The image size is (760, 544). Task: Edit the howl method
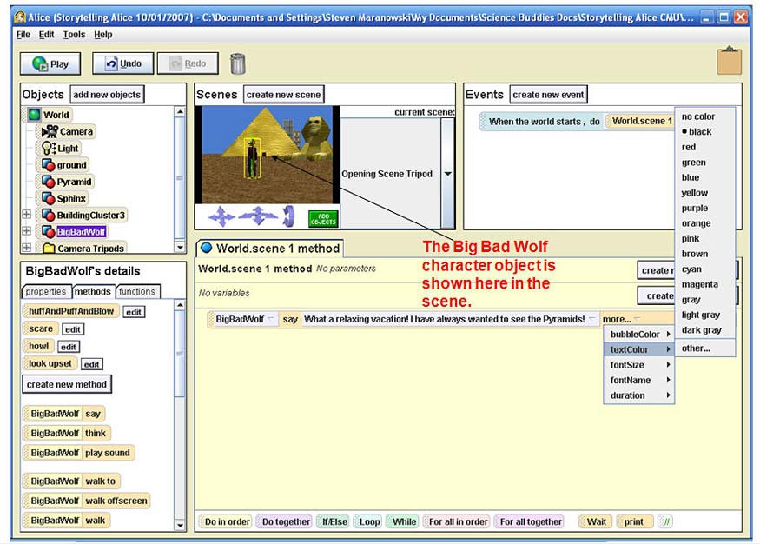click(x=69, y=347)
